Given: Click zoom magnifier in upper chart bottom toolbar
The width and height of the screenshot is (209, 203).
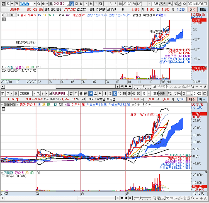Looking at the screenshot, I should (x=193, y=87).
